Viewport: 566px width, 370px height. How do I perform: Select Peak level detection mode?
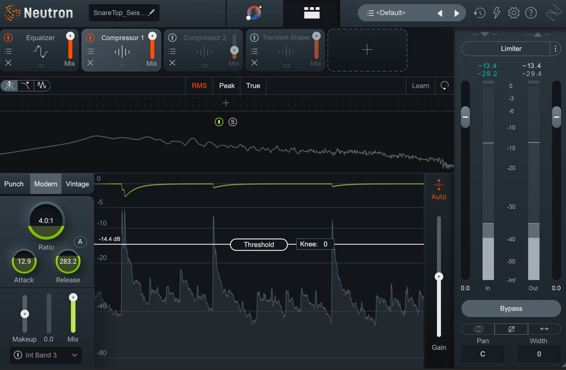click(x=227, y=86)
